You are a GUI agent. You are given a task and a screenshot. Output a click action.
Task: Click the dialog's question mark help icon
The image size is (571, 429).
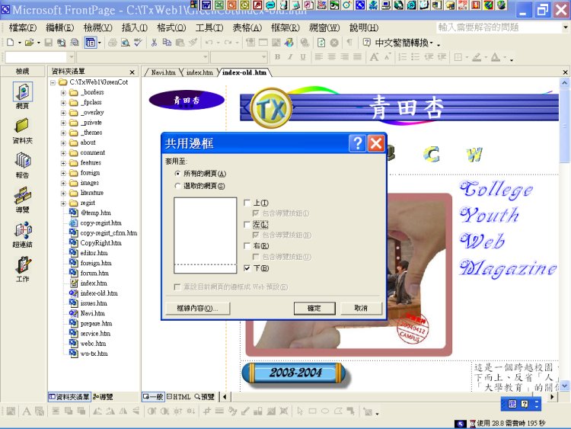pos(357,143)
